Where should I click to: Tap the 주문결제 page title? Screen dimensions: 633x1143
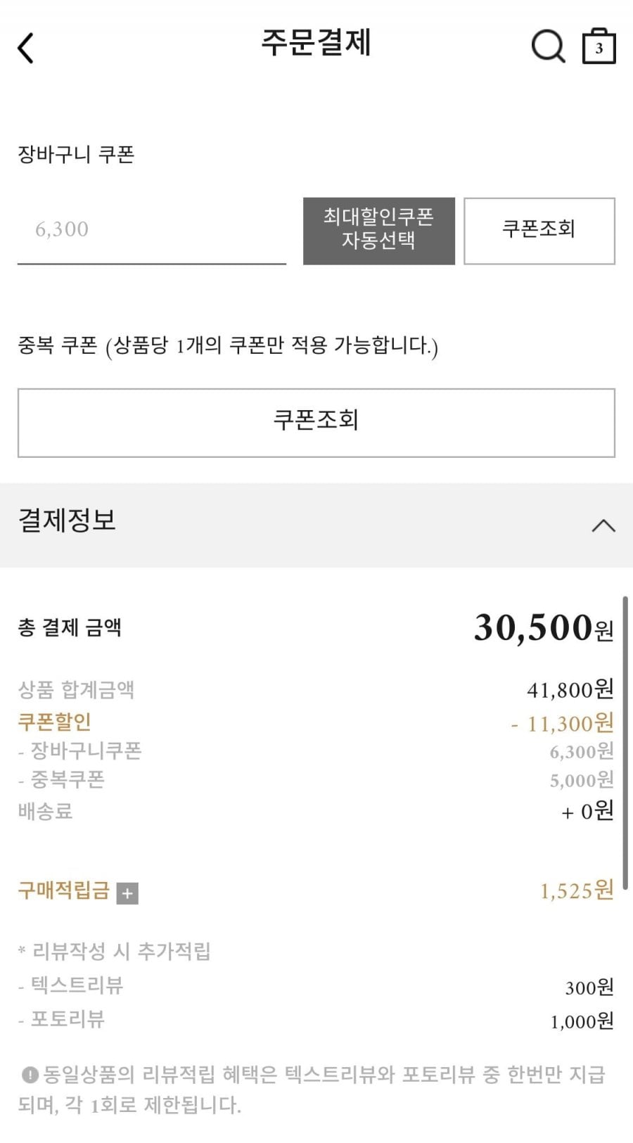click(x=316, y=43)
